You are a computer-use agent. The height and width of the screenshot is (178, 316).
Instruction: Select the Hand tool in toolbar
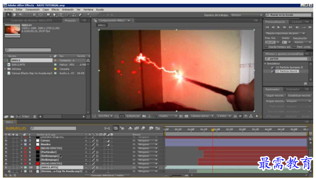coord(14,15)
